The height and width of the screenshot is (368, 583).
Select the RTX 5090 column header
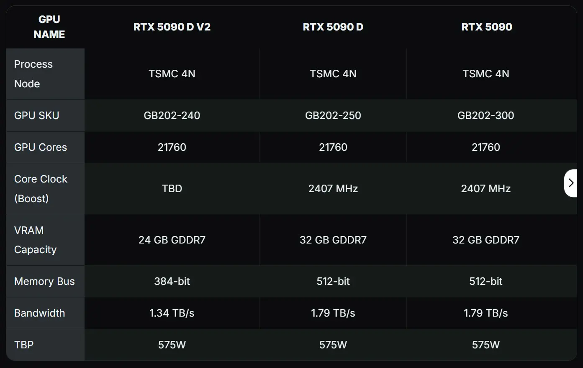pos(487,27)
